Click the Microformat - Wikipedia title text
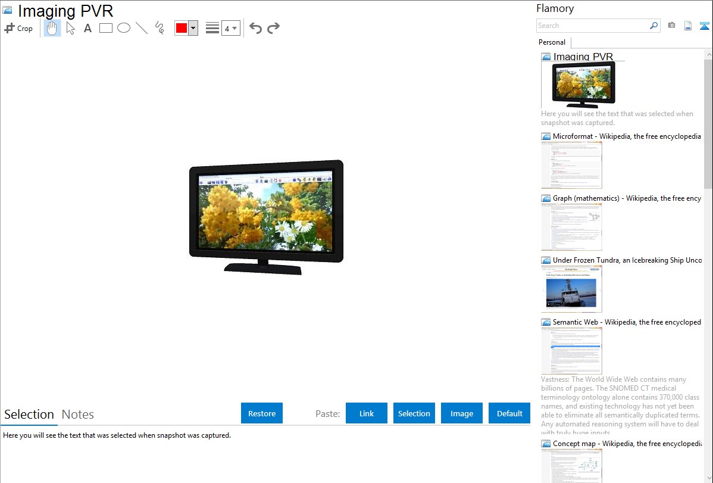This screenshot has width=713, height=483. [x=627, y=136]
